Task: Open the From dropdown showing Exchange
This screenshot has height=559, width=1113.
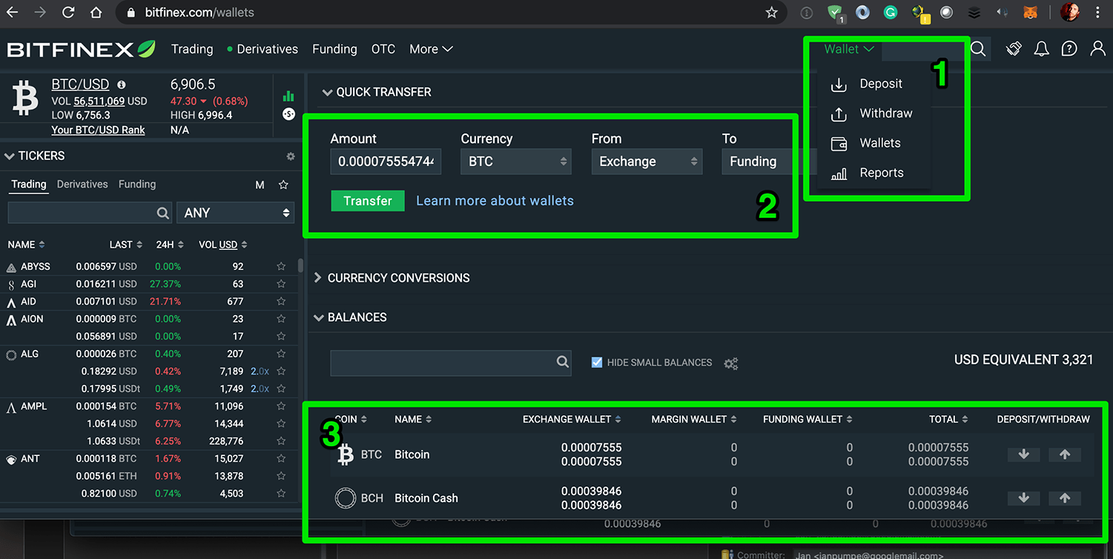Action: [x=647, y=162]
